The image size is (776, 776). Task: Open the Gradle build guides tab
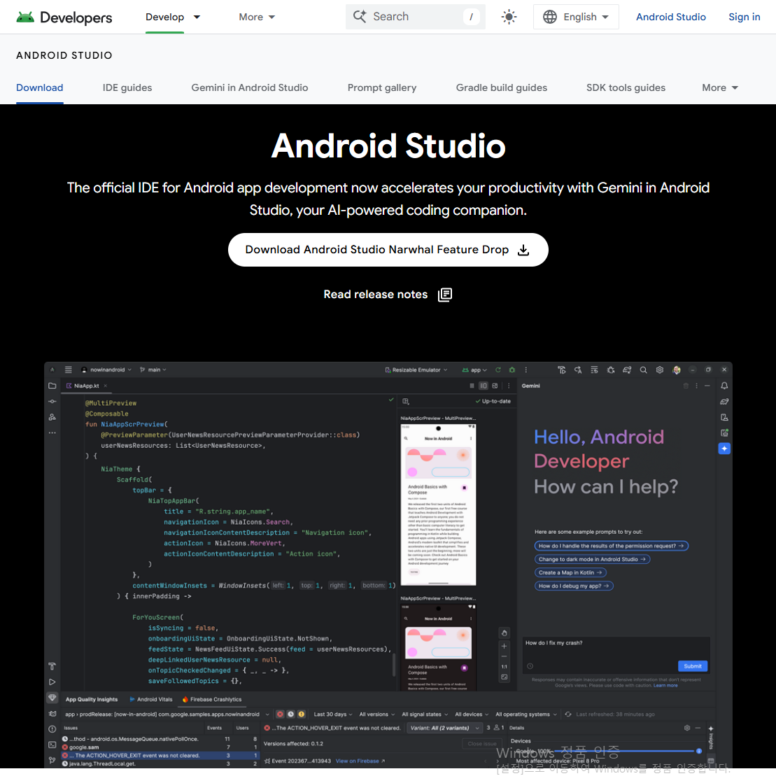(x=501, y=87)
